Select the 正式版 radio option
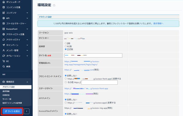 tap(66, 49)
